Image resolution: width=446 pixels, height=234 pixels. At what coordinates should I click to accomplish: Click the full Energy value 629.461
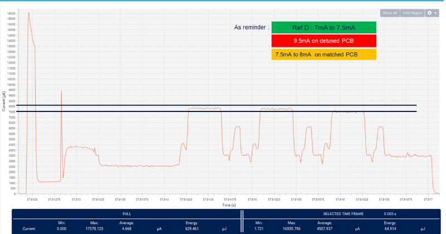(191, 228)
